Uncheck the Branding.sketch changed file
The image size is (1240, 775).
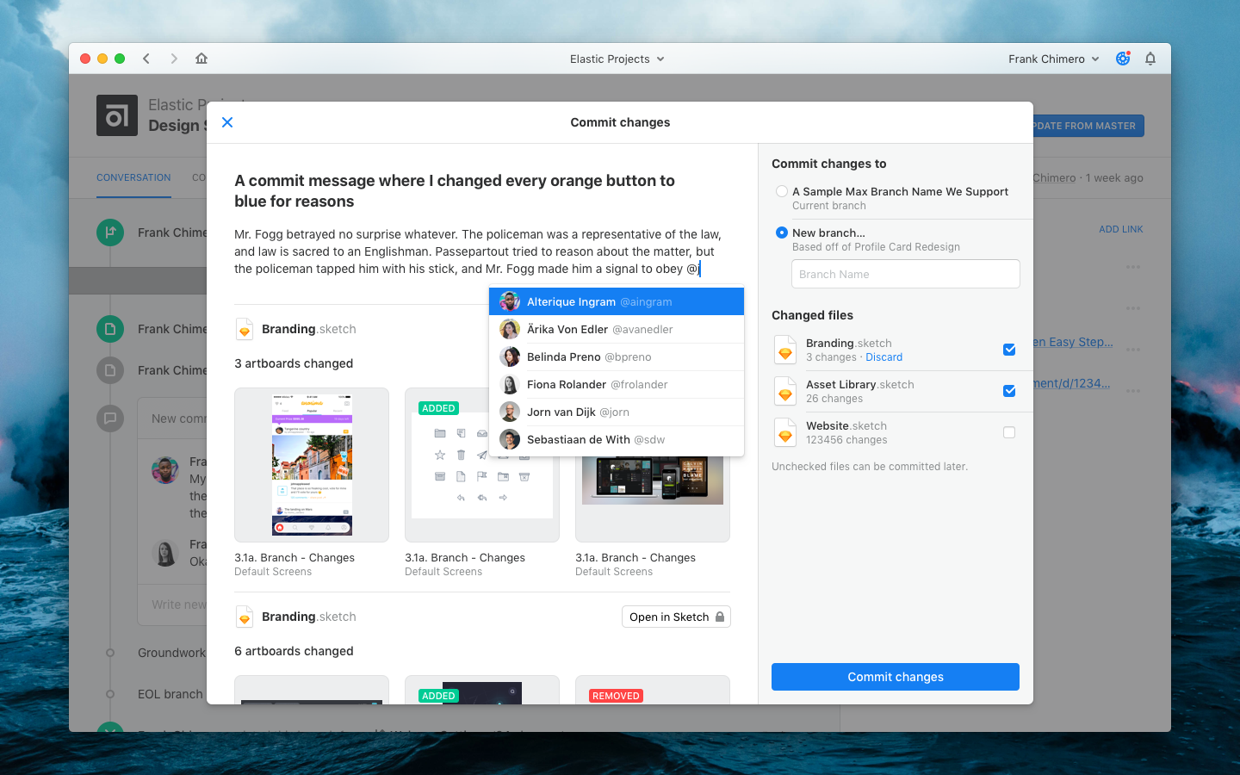pos(1009,350)
